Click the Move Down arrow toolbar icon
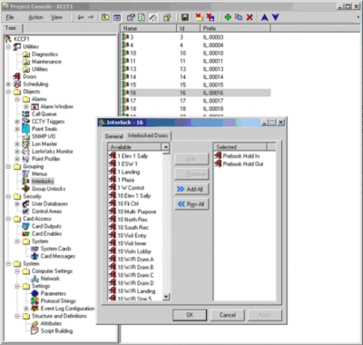363x345 pixels. click(275, 17)
